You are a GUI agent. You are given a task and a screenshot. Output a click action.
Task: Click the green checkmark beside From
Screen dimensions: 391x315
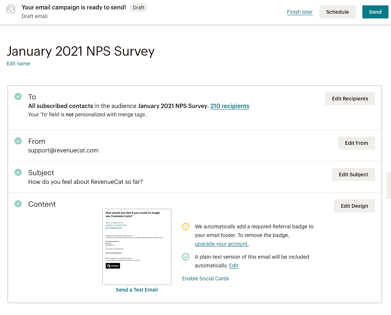(x=18, y=141)
